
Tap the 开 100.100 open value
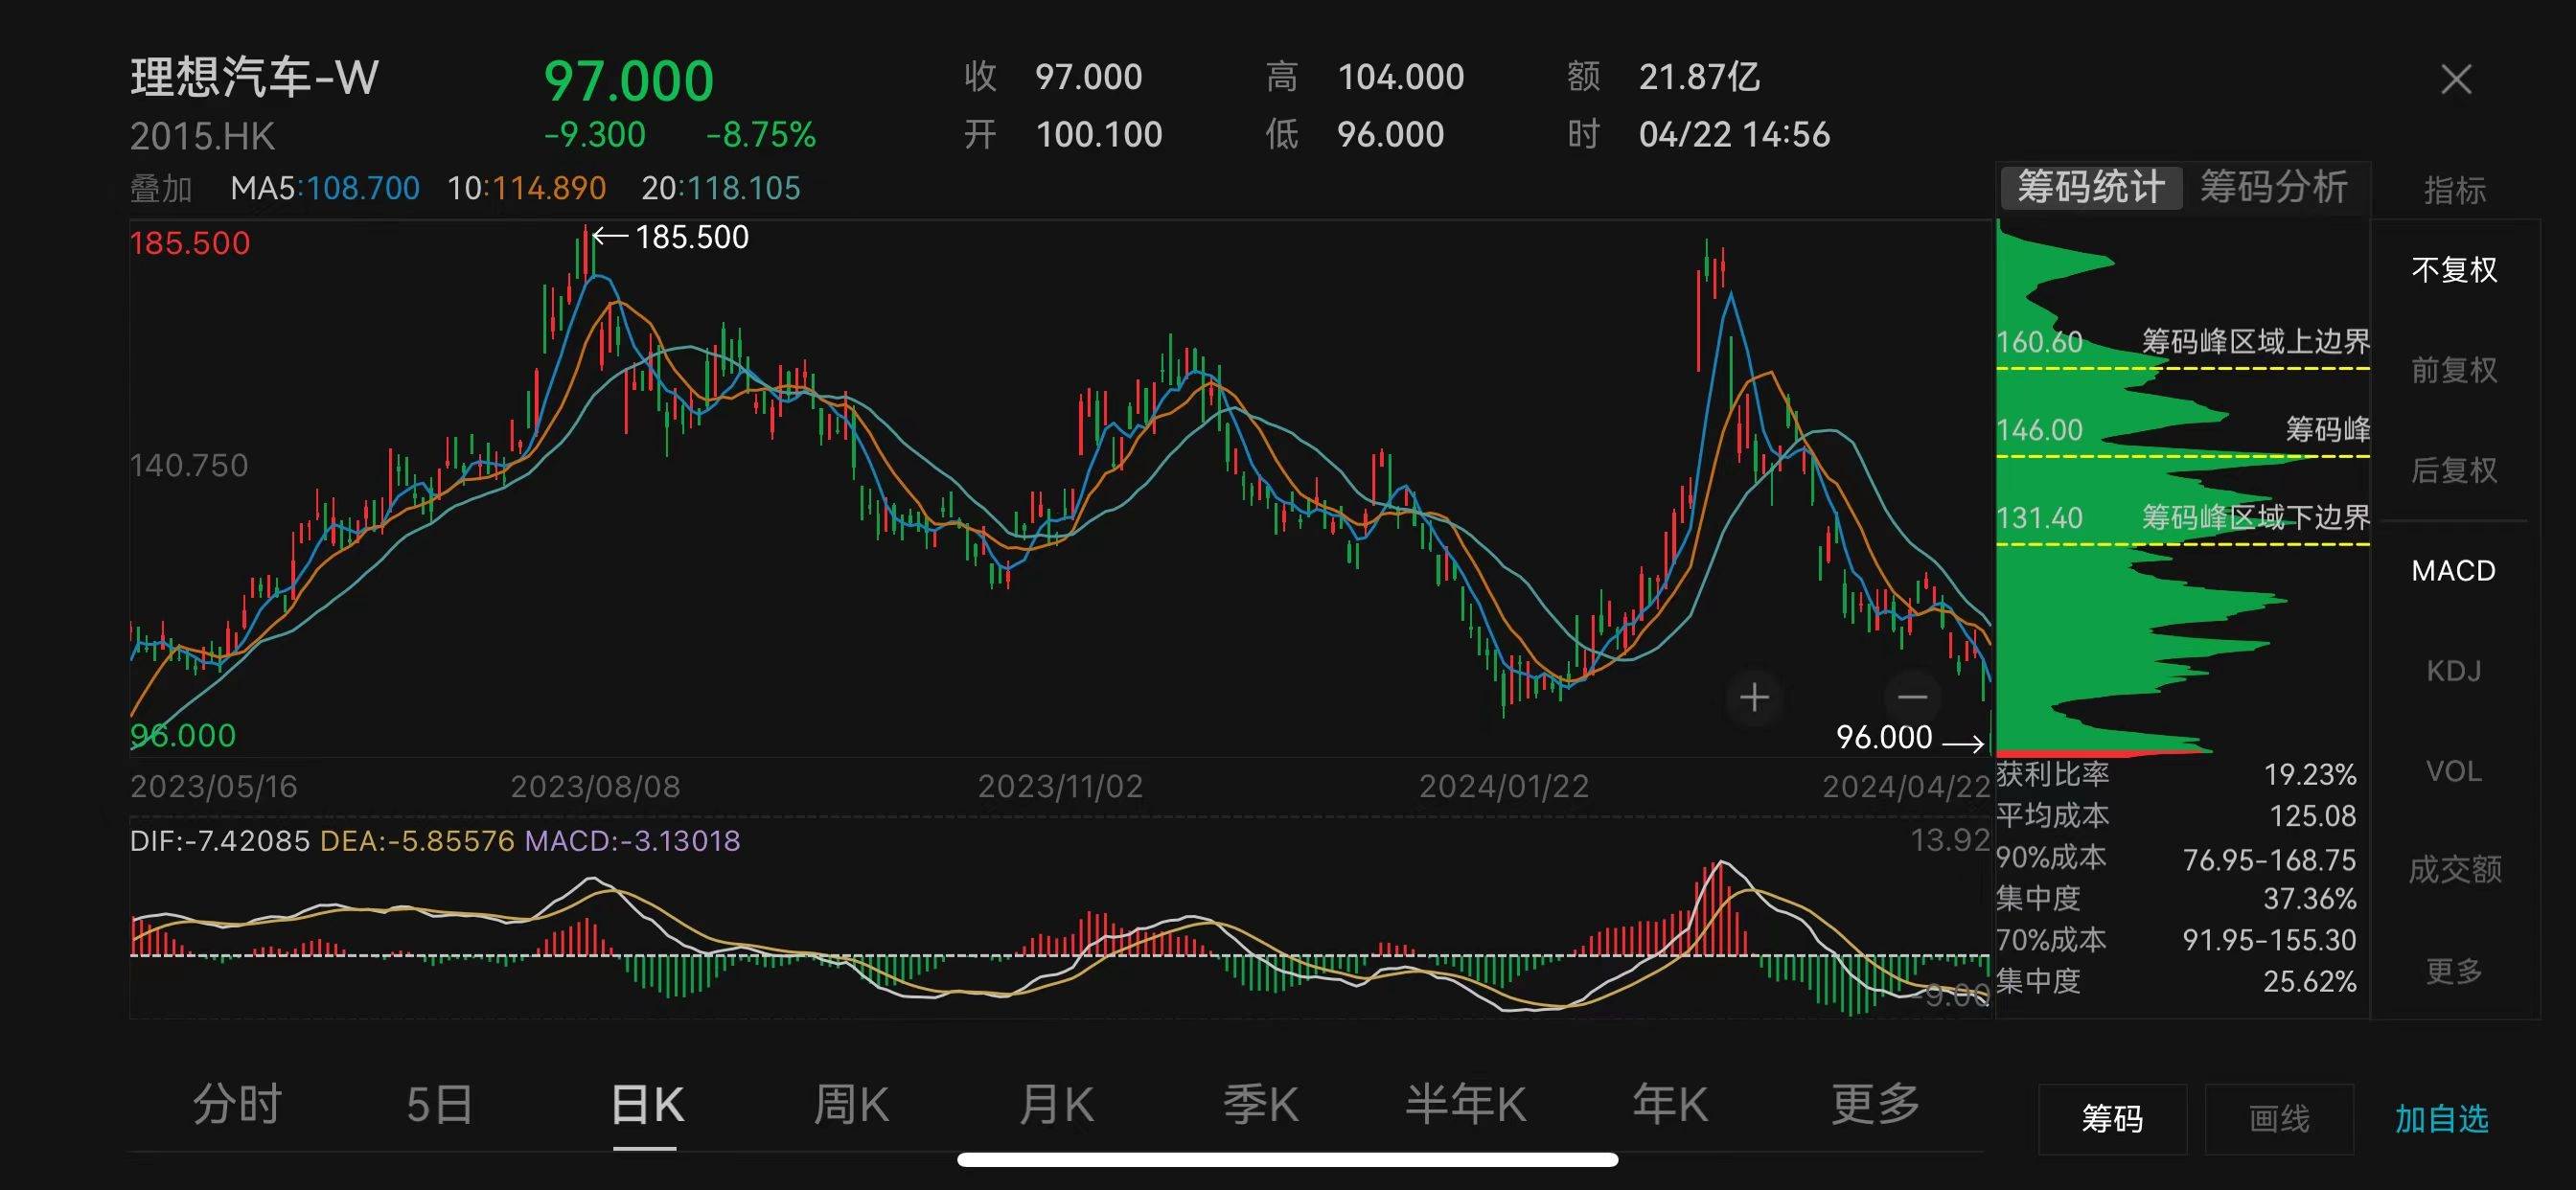[1063, 135]
